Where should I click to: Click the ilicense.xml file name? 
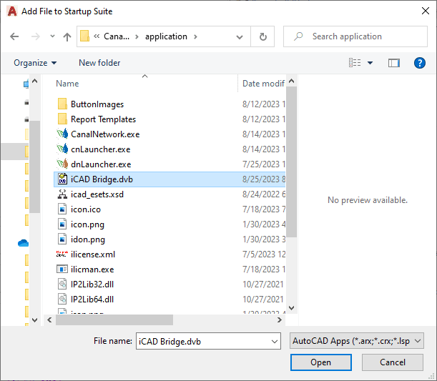pos(93,254)
